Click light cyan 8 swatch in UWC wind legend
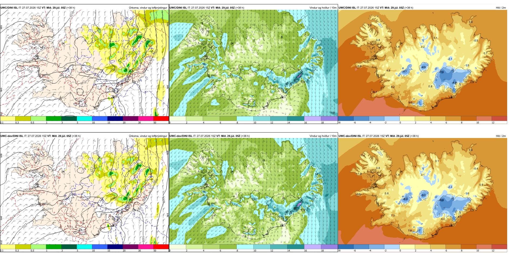The height and width of the screenshot is (256, 512). (245, 118)
